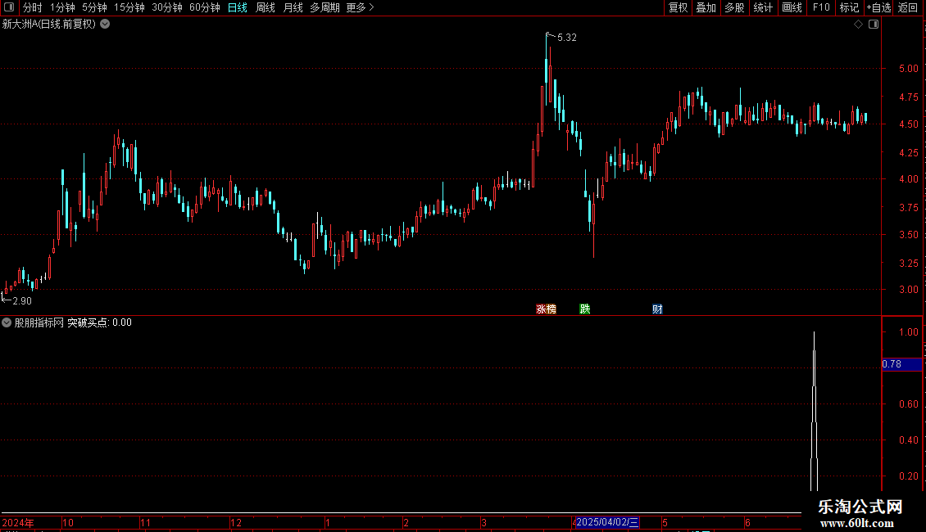Open 多周期 multi-period view
This screenshot has width=926, height=532.
click(x=325, y=7)
